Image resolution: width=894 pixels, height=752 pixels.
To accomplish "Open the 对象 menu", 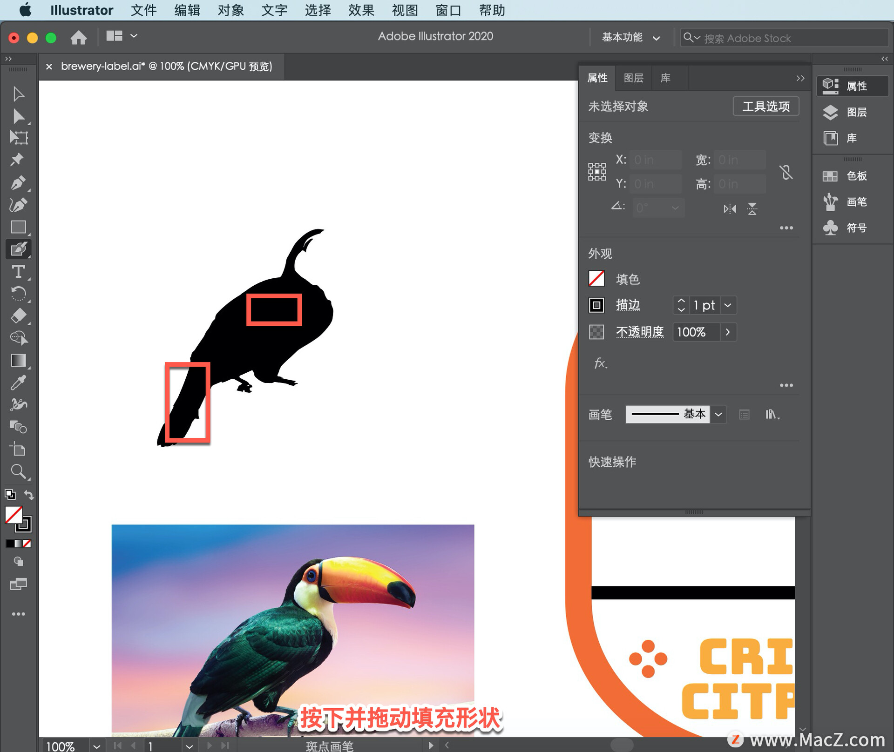I will (230, 10).
